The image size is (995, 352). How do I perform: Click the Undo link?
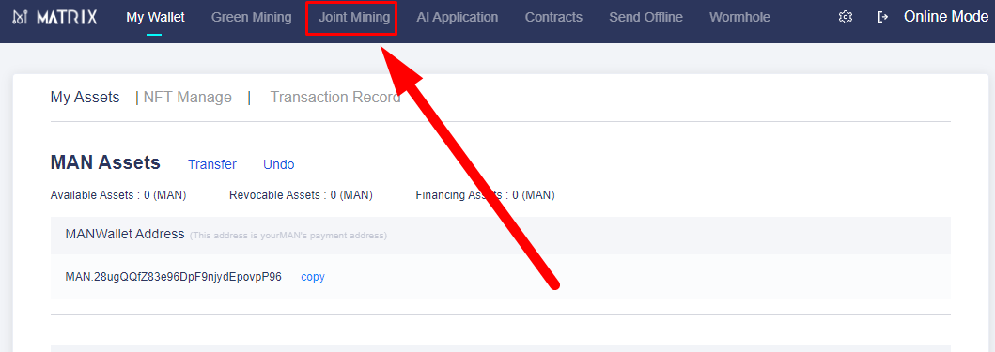click(x=278, y=164)
